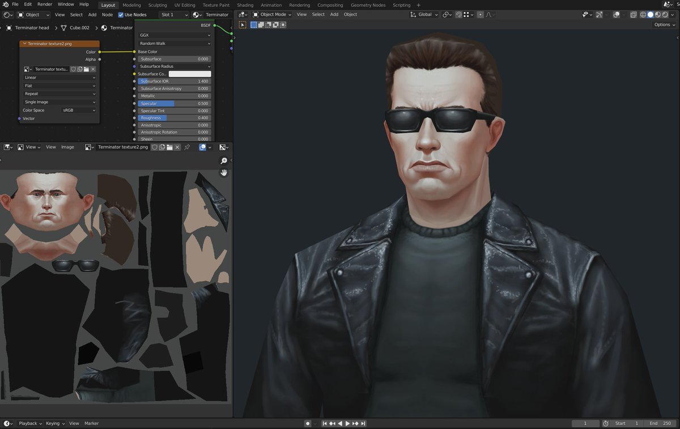Switch to the Sculpting workspace tab
Screen dimensions: 680x429
[x=158, y=5]
